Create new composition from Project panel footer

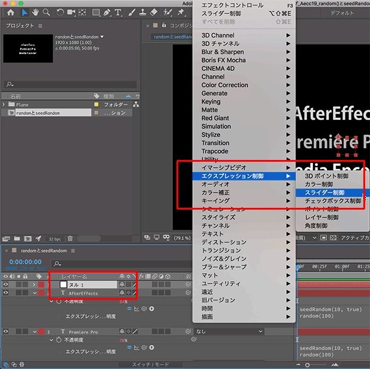tap(28, 239)
